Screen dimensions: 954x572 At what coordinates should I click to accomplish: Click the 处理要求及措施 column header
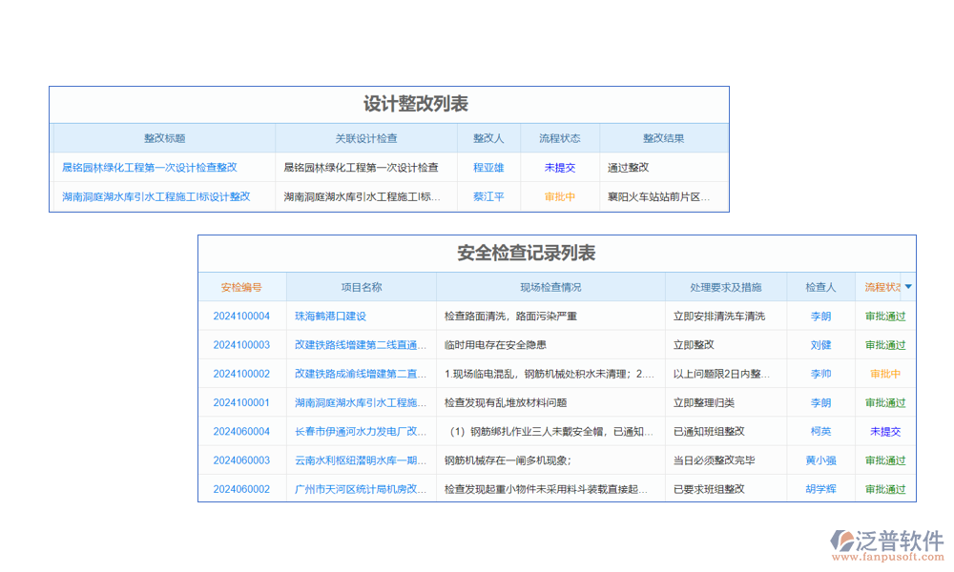(x=723, y=286)
